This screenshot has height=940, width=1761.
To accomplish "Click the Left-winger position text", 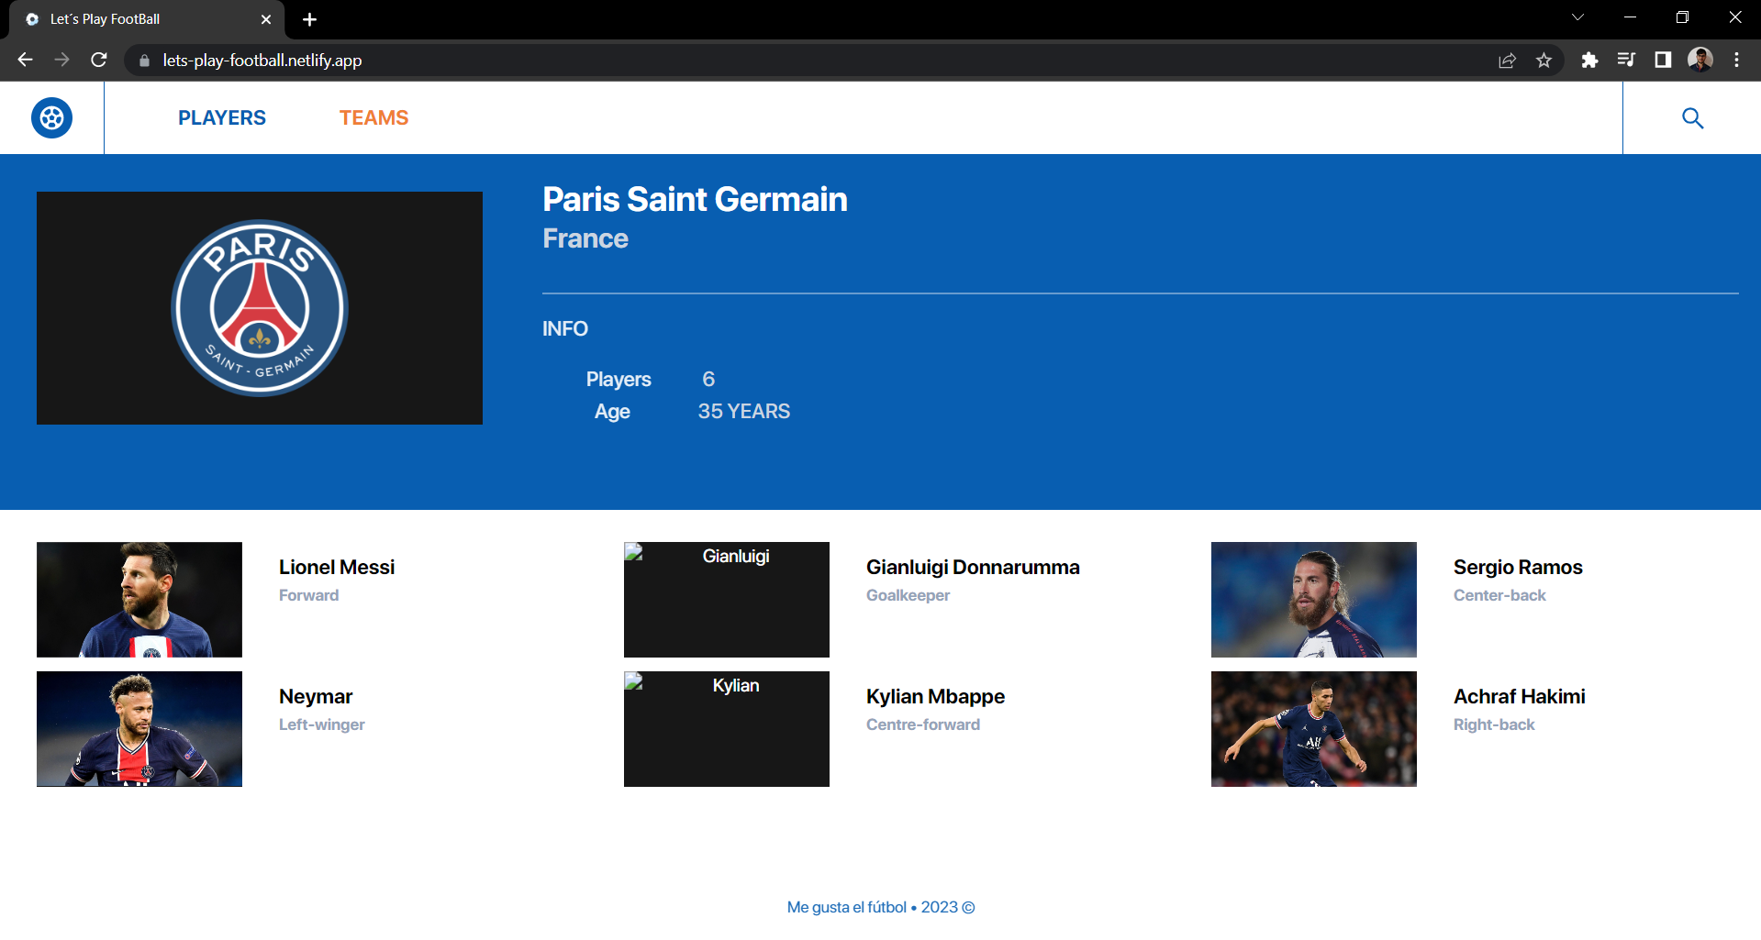I will [x=322, y=724].
